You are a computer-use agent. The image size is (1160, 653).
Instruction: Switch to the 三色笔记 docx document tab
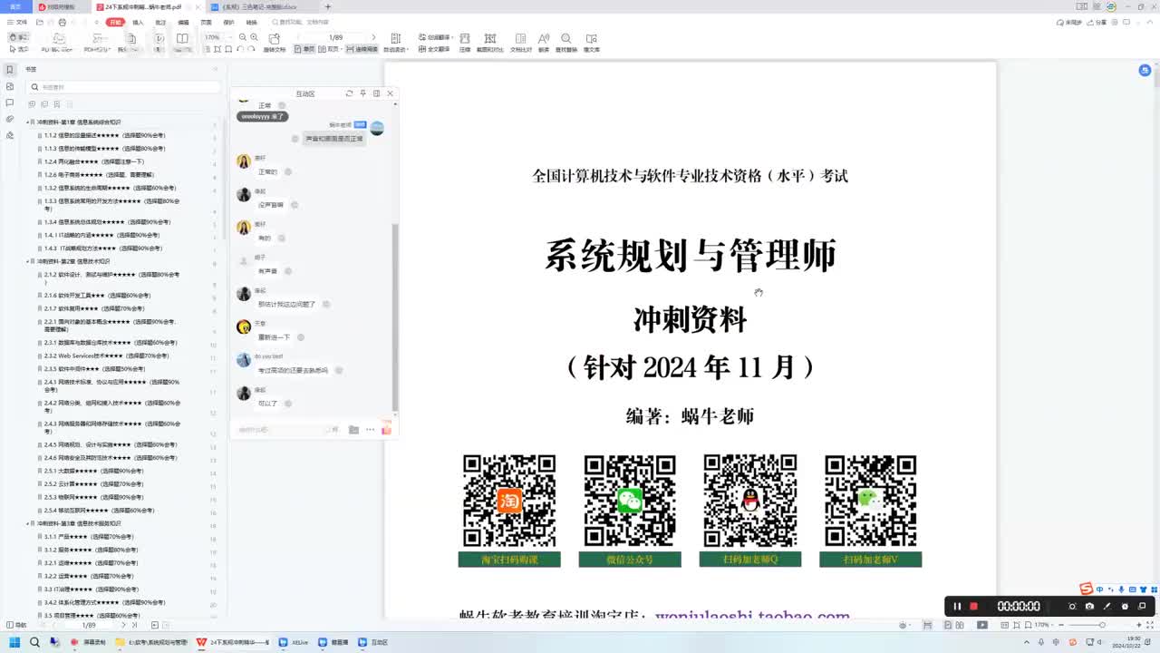[x=261, y=6]
